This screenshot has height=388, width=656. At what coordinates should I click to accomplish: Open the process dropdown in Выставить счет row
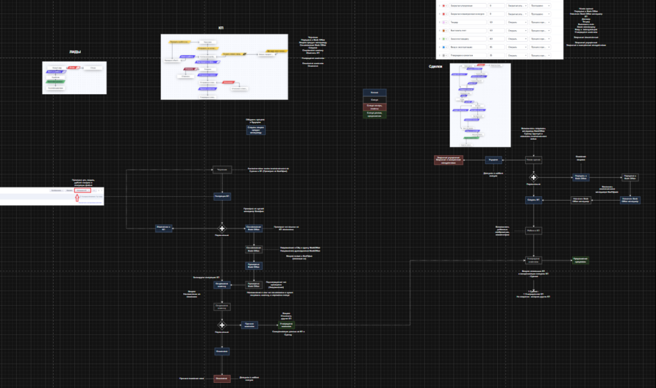point(540,30)
